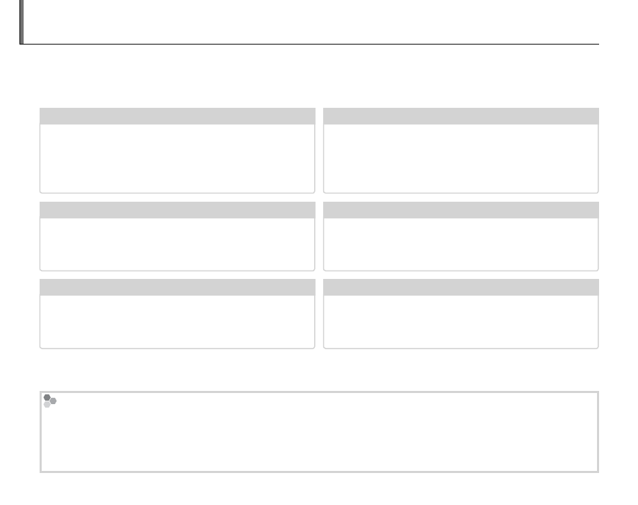Viewport: 638px width, 505px height.
Task: Click inside the top-left panel's white body
Action: (177, 158)
